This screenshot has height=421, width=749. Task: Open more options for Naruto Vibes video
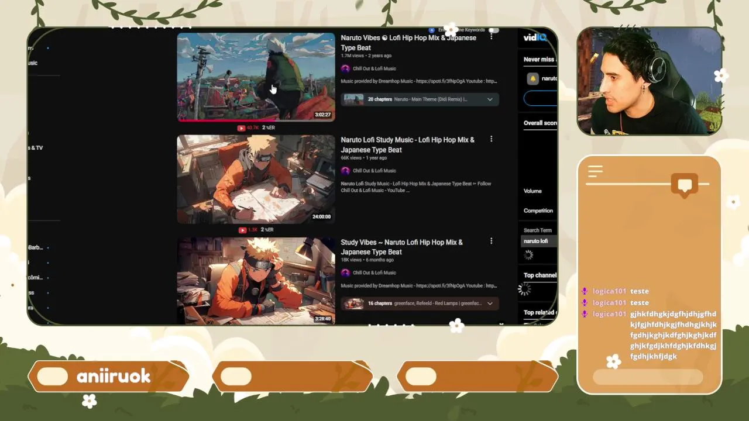pyautogui.click(x=491, y=36)
